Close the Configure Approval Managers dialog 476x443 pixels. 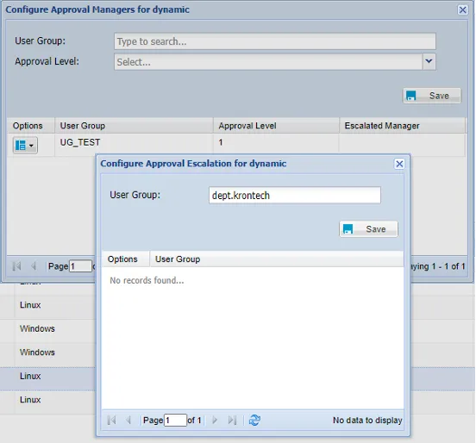click(x=462, y=10)
